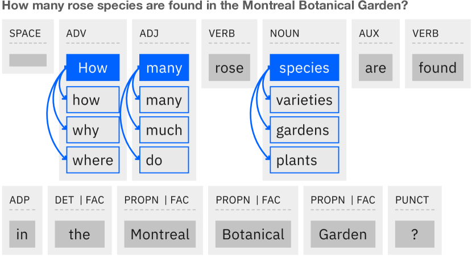Click the 'Botanical' token
Viewport: 472px width, 258px height.
coord(253,234)
